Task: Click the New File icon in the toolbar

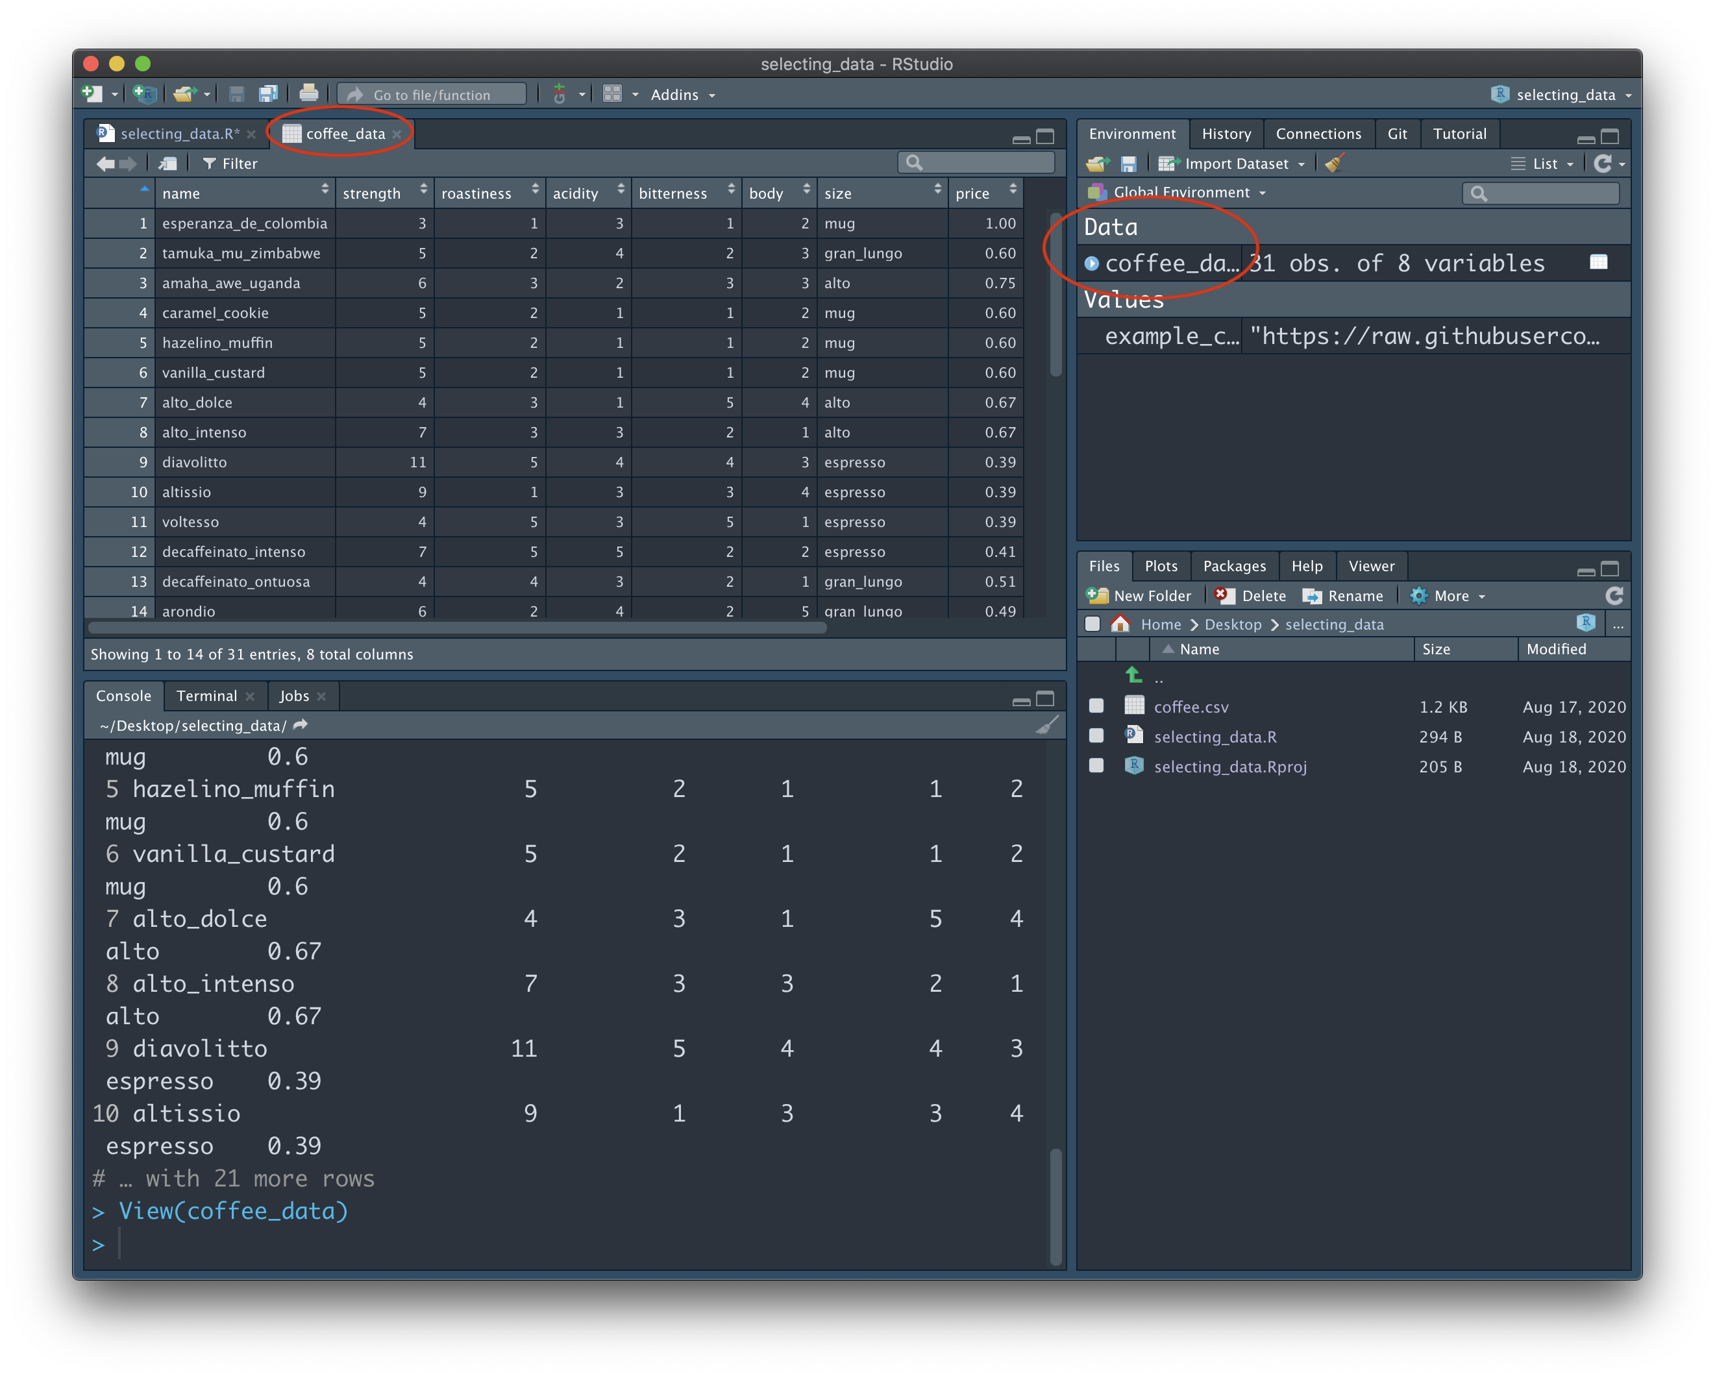Action: [x=92, y=95]
